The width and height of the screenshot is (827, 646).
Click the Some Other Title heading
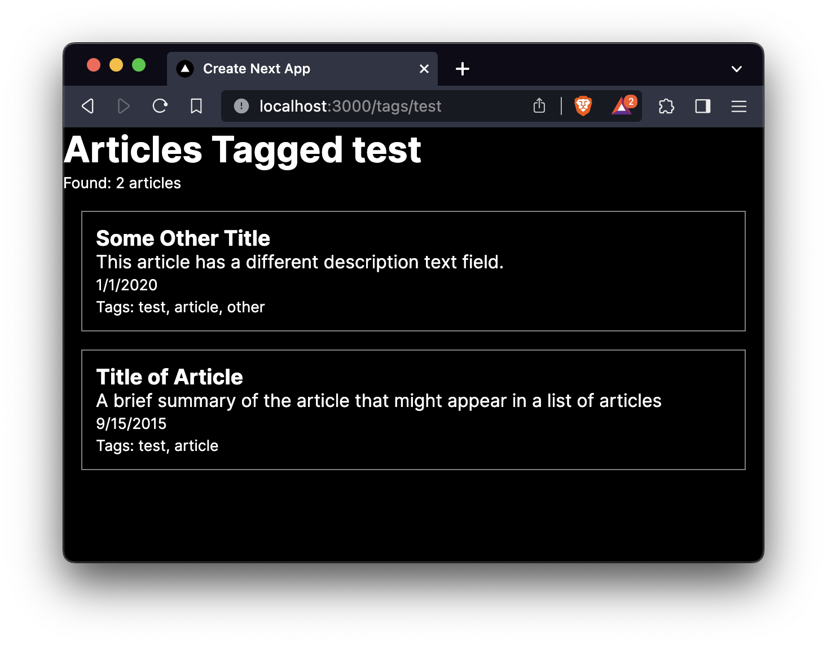click(x=183, y=238)
